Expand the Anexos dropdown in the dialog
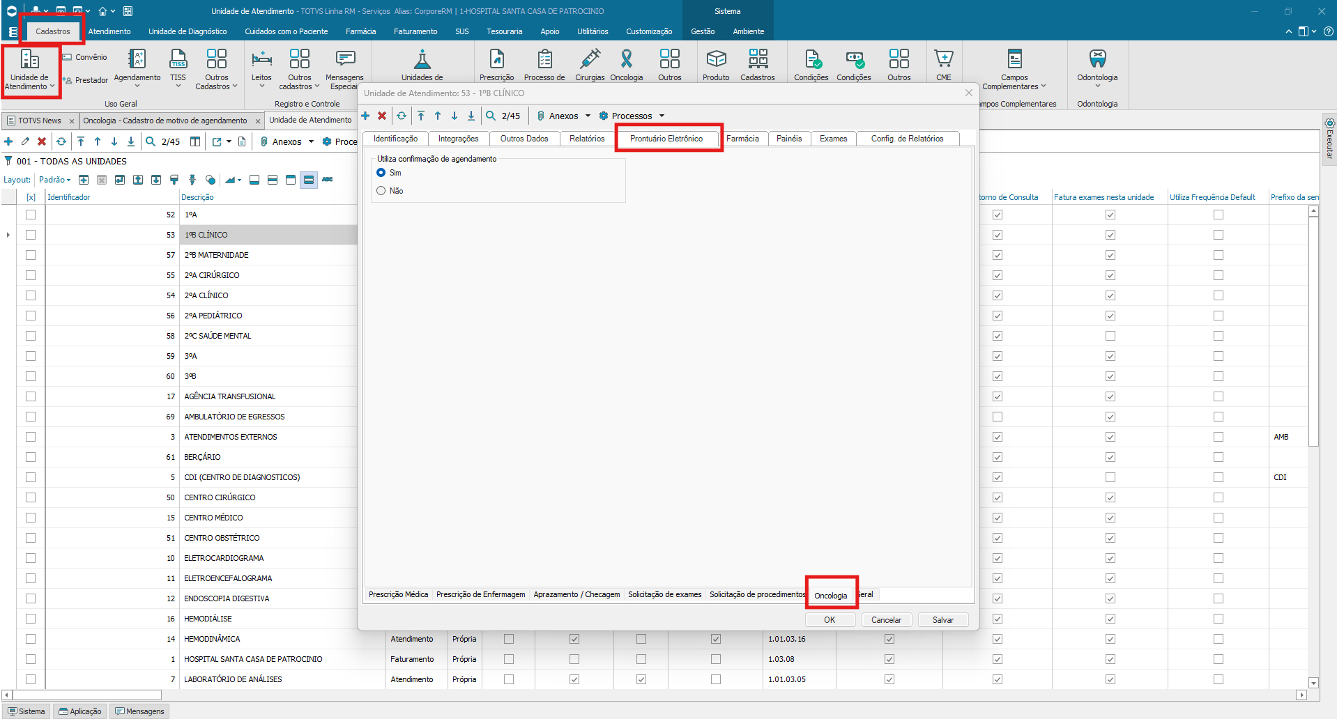1337x719 pixels. [588, 116]
